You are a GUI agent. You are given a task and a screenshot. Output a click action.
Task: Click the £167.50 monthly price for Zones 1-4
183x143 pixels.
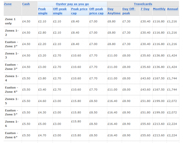159,78
